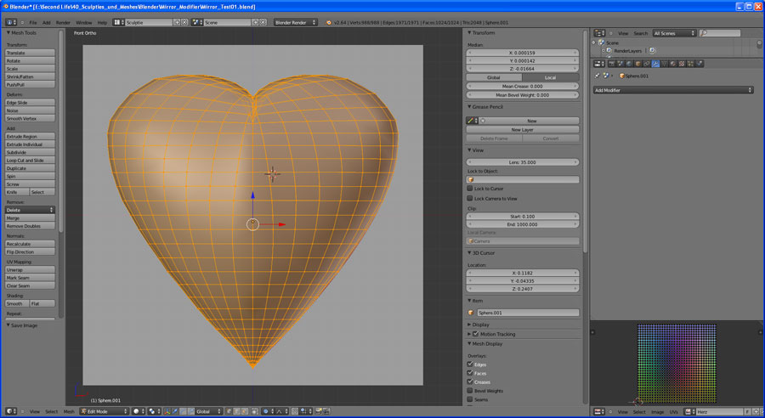765x418 pixels.
Task: Click the Sphere.001 item name field
Action: (527, 313)
